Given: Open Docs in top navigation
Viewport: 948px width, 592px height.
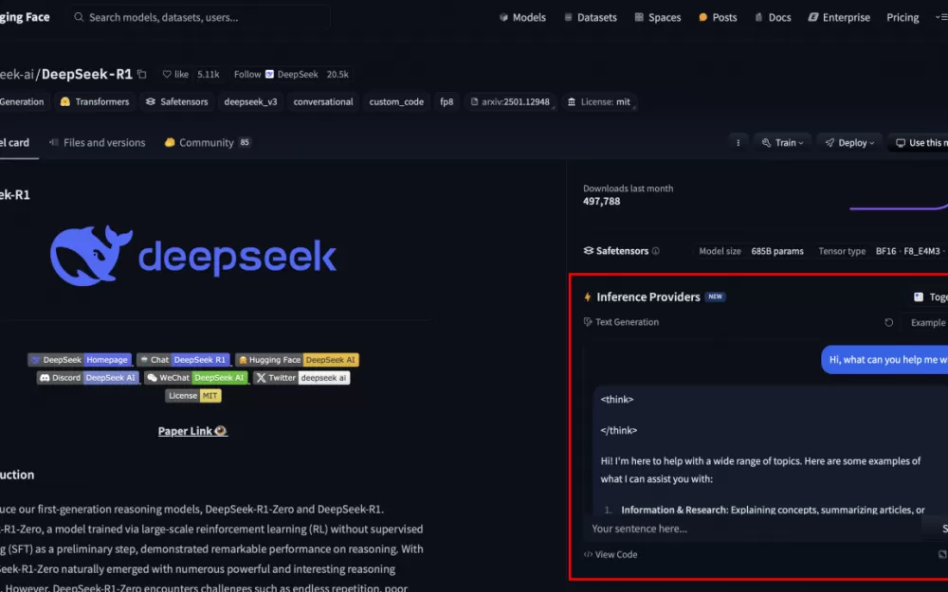Looking at the screenshot, I should (x=773, y=17).
